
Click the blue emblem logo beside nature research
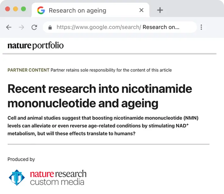[x=17, y=178]
